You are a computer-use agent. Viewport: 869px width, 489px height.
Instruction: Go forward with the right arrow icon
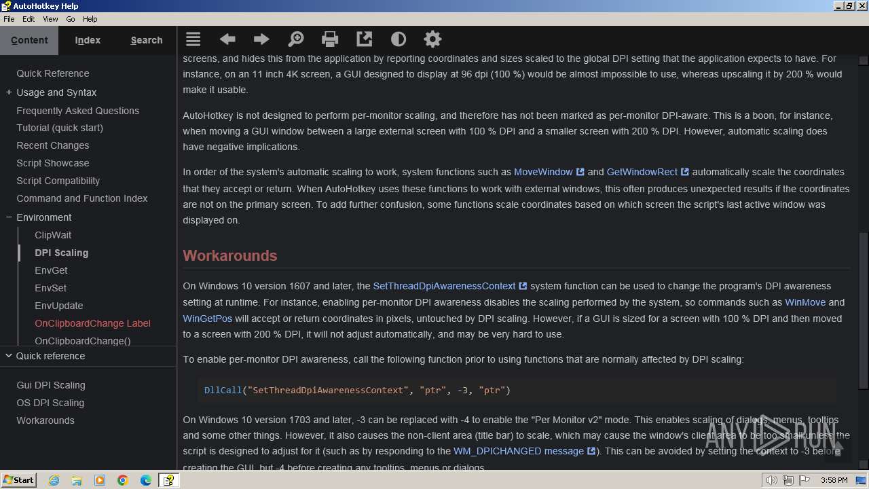[261, 39]
